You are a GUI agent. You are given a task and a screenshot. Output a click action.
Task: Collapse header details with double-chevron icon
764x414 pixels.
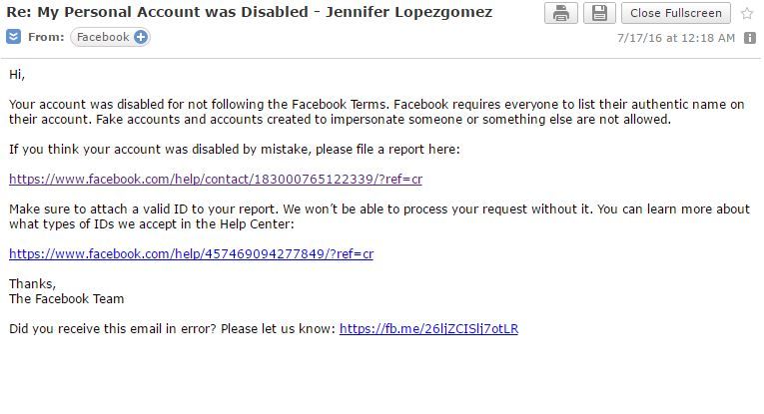click(x=14, y=37)
